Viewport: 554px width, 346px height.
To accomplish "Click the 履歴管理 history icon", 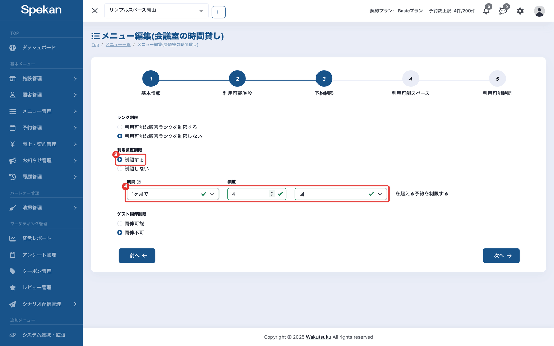I will coord(12,177).
